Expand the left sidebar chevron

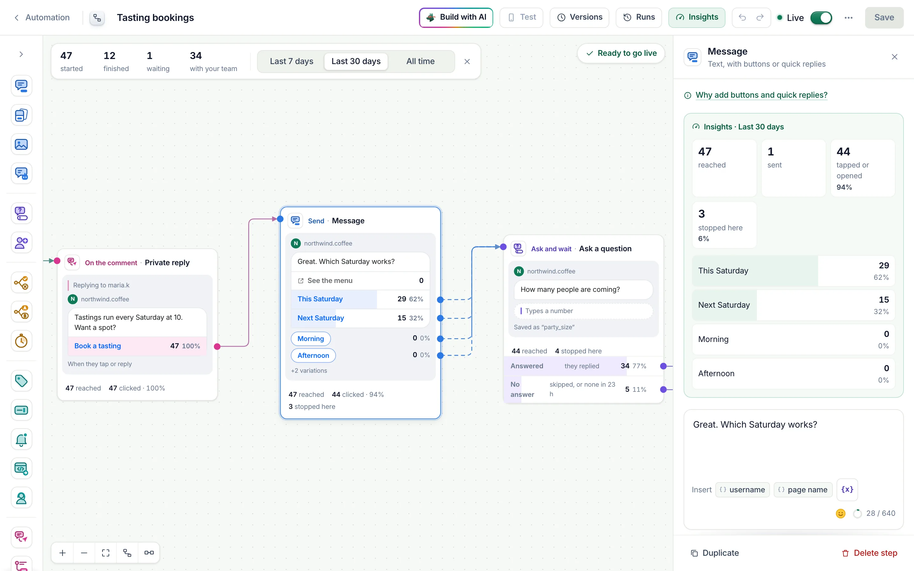[21, 54]
